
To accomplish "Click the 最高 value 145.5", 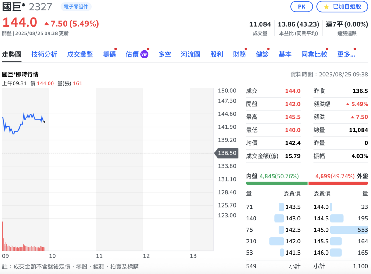I will pyautogui.click(x=292, y=117).
